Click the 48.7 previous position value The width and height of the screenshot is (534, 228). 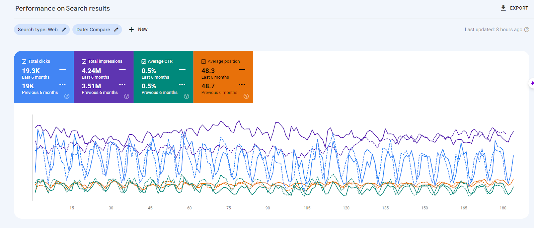(x=208, y=86)
